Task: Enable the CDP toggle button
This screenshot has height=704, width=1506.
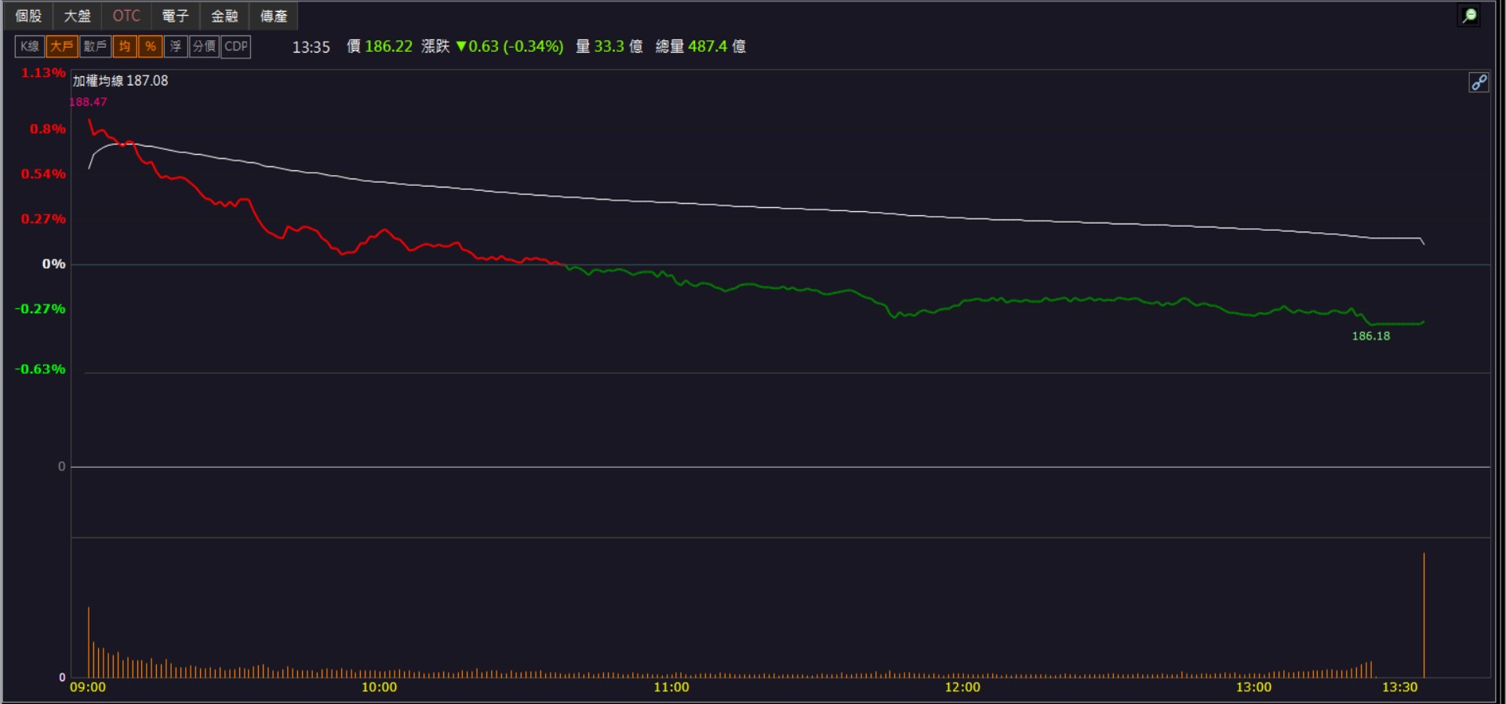Action: [236, 46]
